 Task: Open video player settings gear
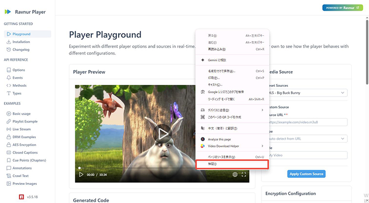235,175
